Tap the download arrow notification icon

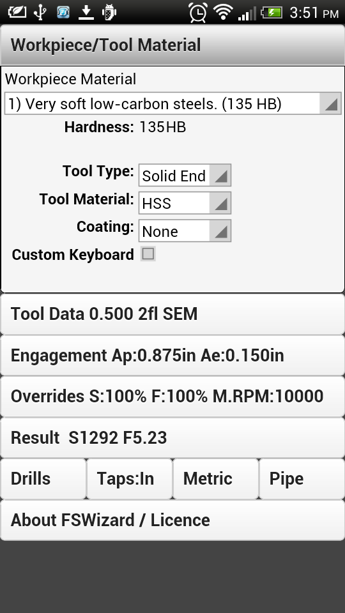pyautogui.click(x=86, y=12)
